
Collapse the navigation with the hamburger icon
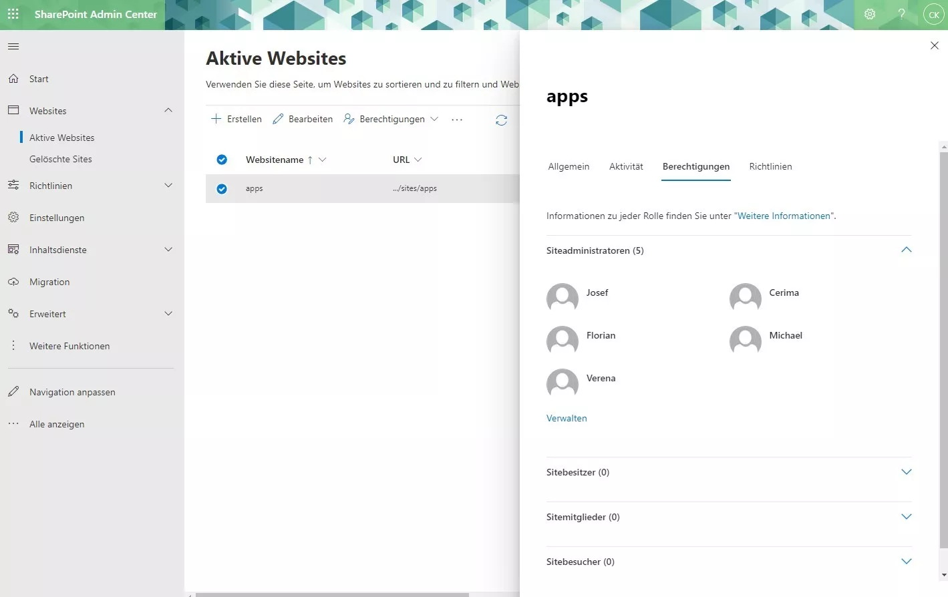coord(13,45)
